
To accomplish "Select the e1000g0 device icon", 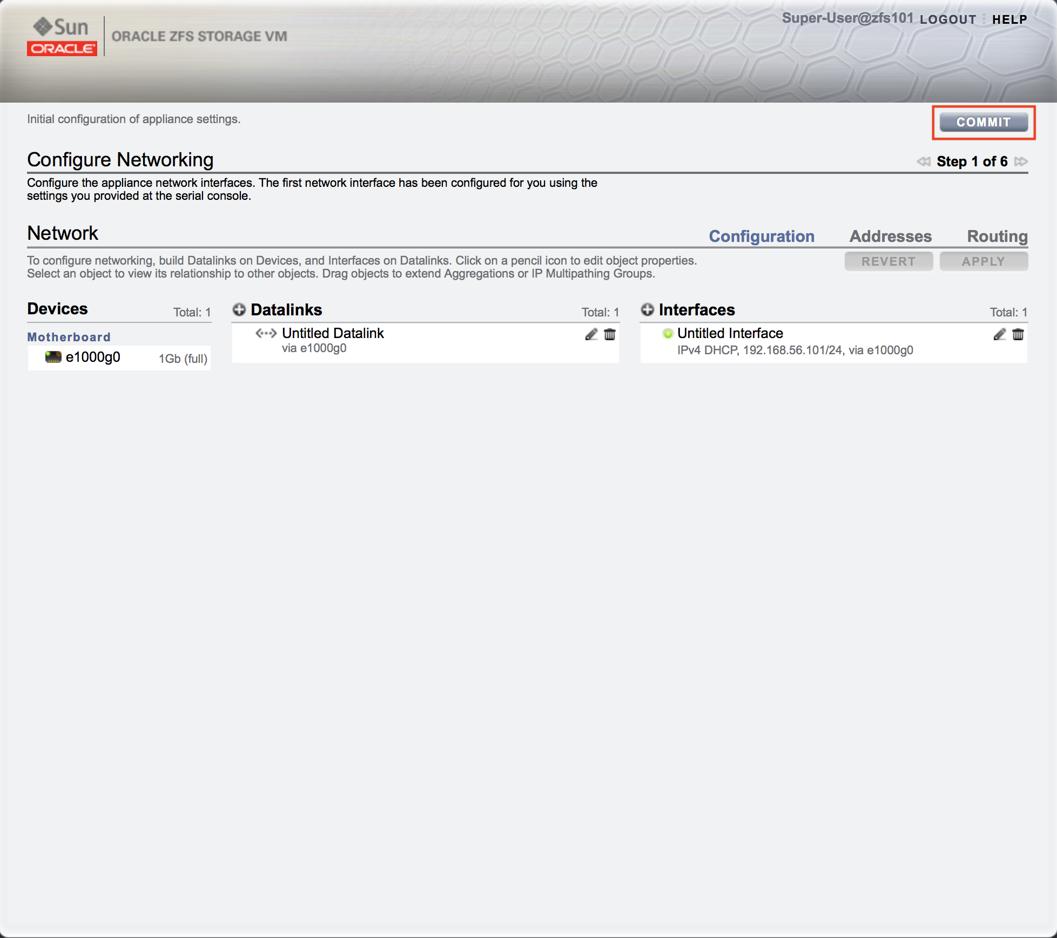I will (x=53, y=357).
